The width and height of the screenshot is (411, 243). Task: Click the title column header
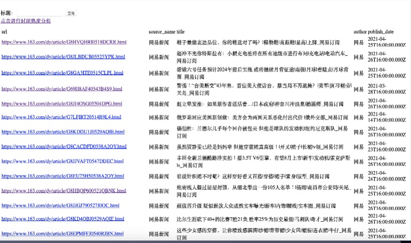pos(181,31)
